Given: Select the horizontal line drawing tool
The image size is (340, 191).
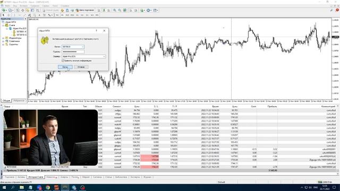Looking at the screenshot, I should (19, 15).
